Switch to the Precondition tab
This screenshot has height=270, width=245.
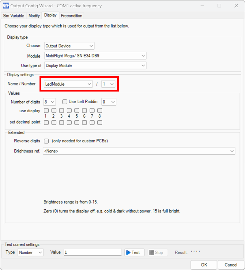coord(71,15)
